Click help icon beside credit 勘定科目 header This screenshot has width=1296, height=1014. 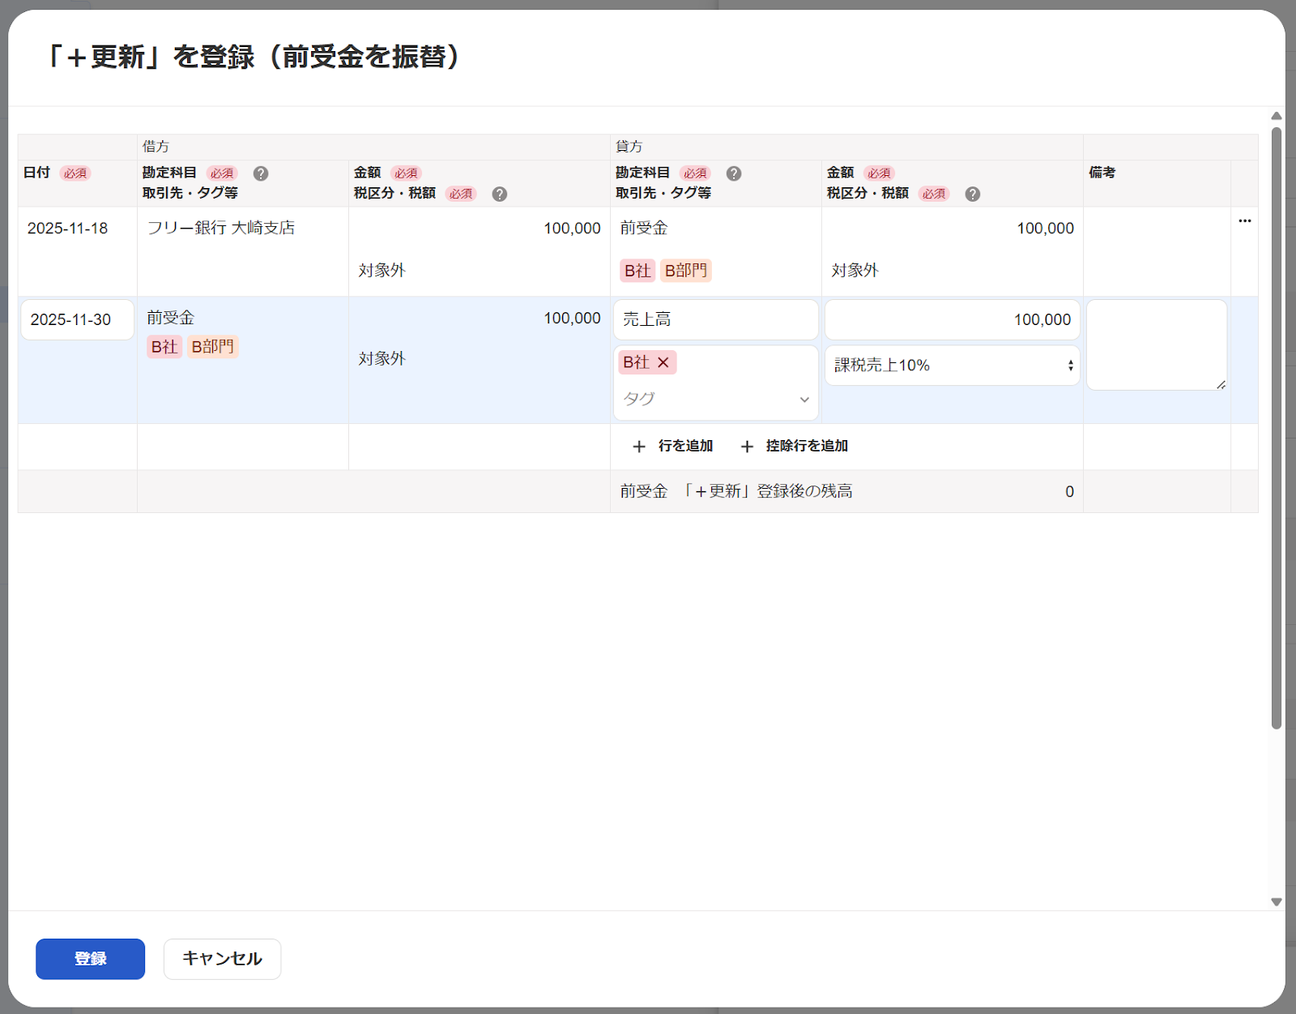tap(734, 173)
